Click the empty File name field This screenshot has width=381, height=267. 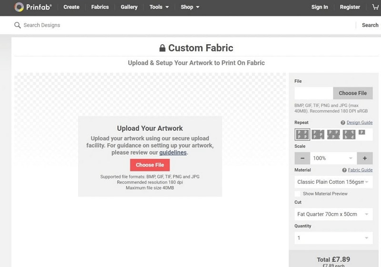point(314,93)
